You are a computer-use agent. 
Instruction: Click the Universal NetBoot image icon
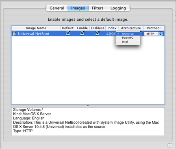tap(14, 33)
